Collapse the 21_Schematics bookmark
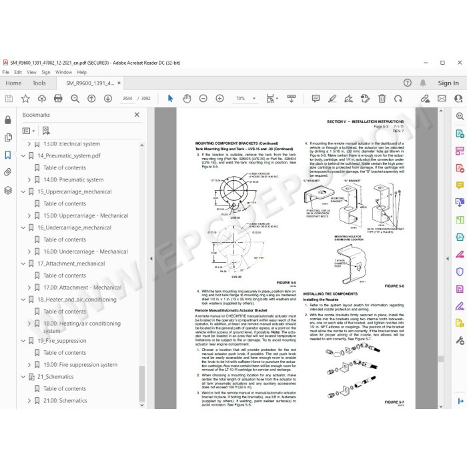 tap(23, 377)
